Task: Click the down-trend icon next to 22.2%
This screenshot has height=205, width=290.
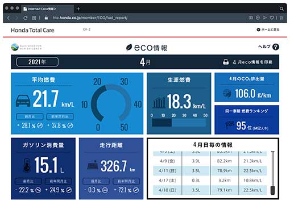Action: pyautogui.click(x=38, y=190)
